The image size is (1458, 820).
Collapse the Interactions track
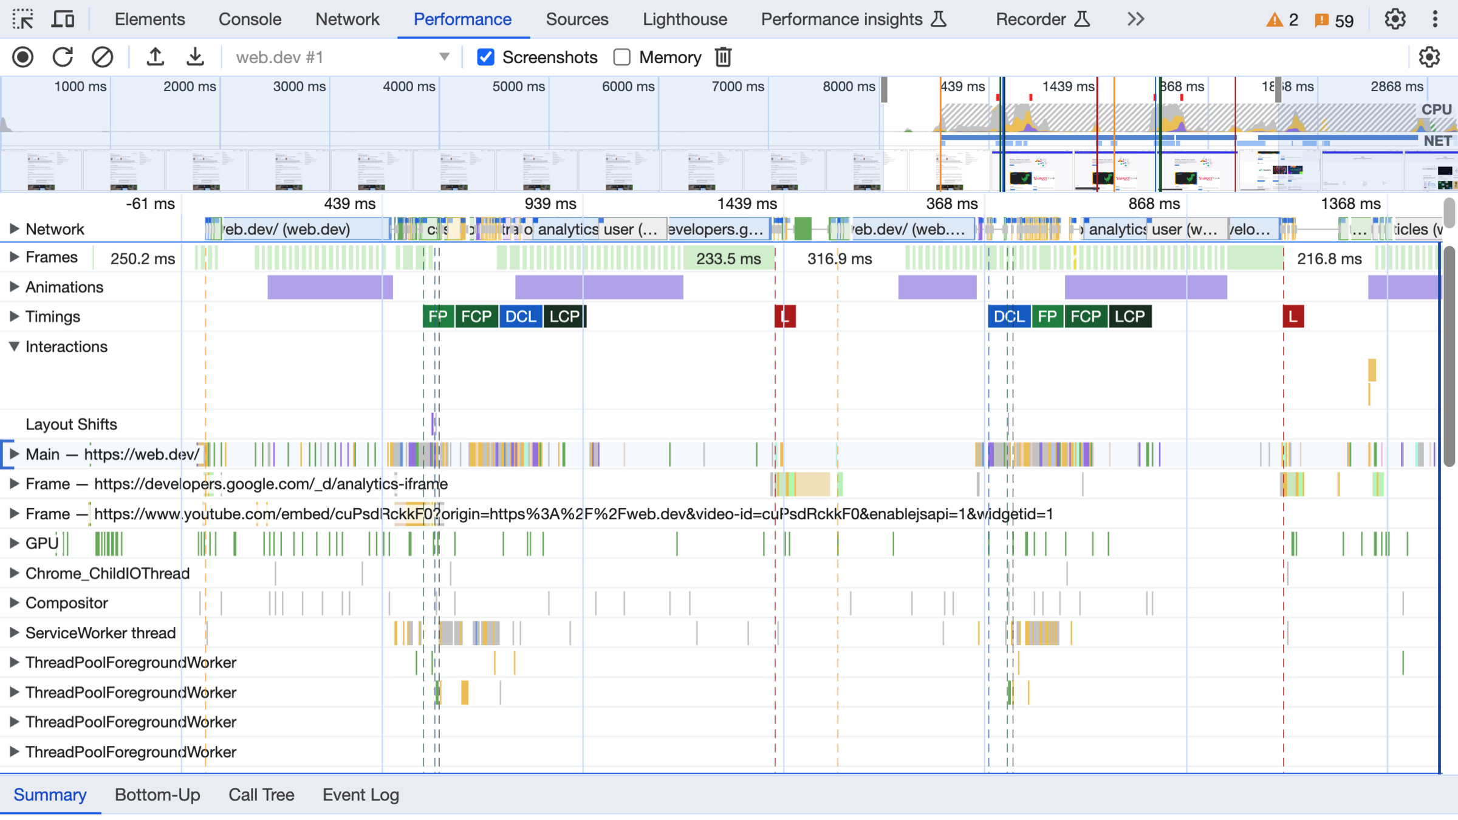pyautogui.click(x=13, y=346)
